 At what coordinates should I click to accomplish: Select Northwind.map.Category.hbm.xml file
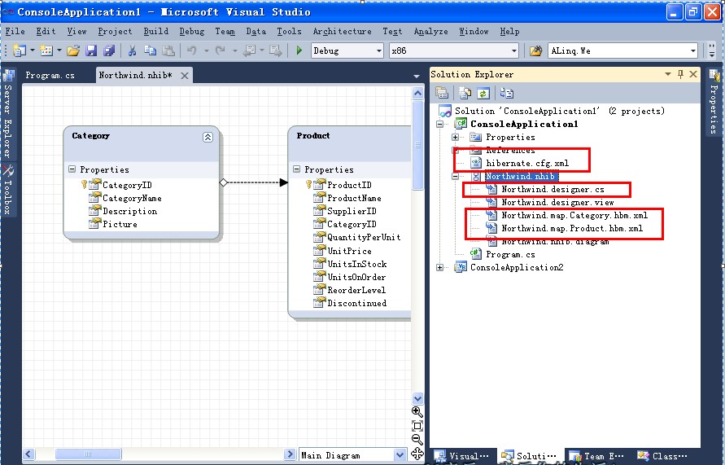(574, 215)
